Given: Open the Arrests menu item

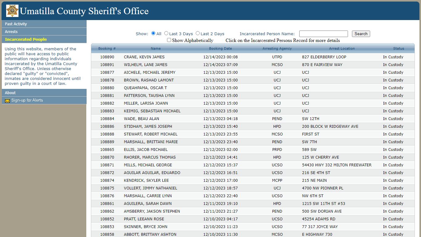Looking at the screenshot, I should [44, 31].
